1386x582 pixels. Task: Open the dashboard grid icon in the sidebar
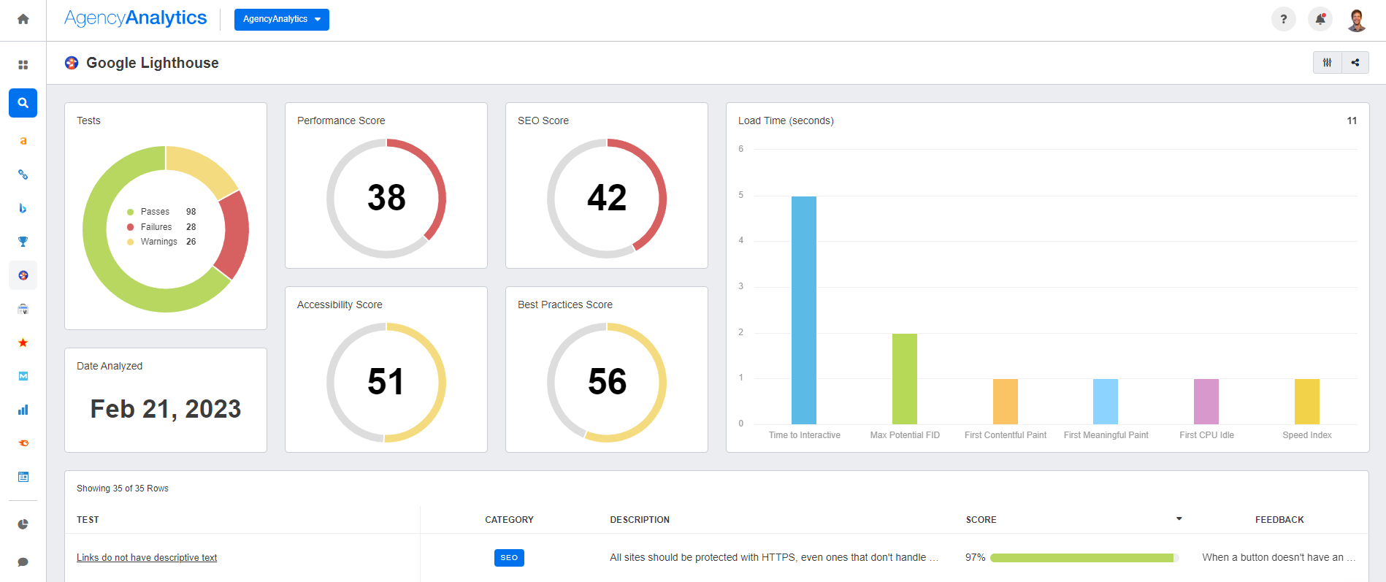(23, 65)
